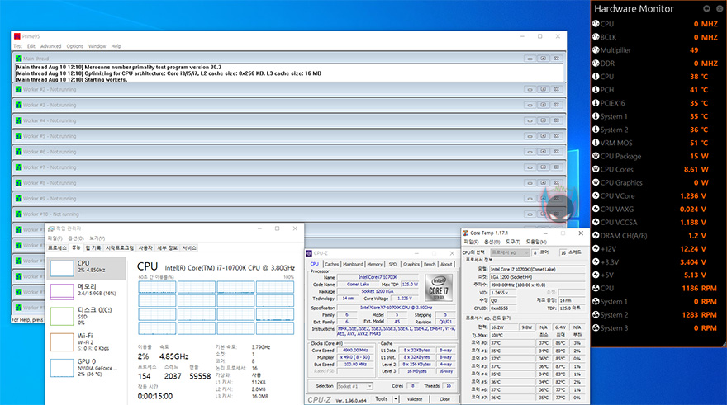Viewport: 727px width, 405px height.
Task: Close the Worker #6 child window
Action: click(x=556, y=151)
